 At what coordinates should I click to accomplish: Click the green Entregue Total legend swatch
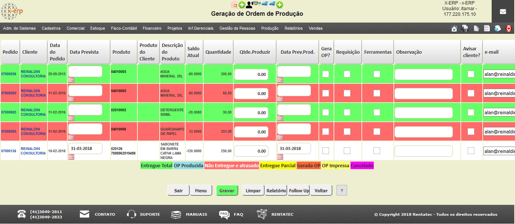157,165
